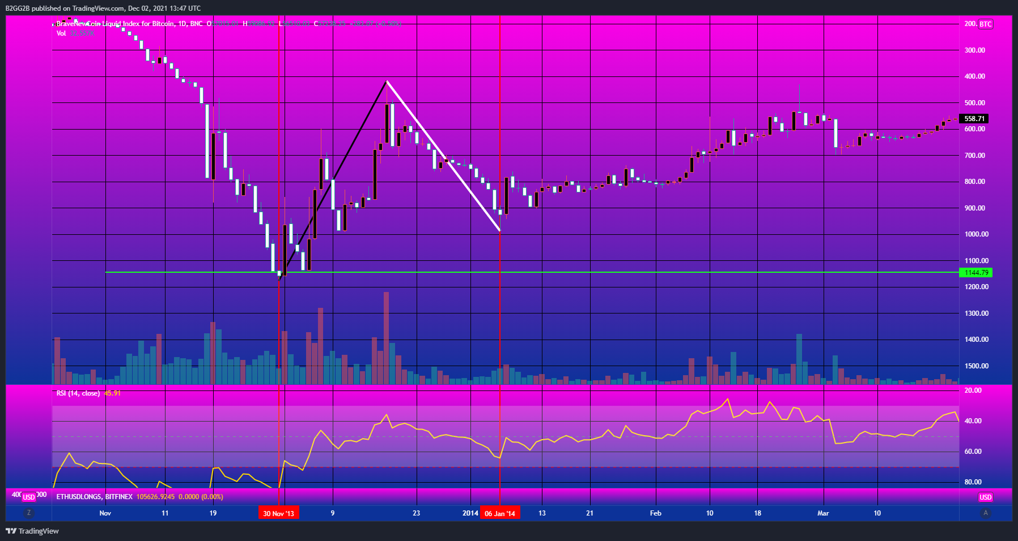Click the 1500.00 price axis label
1018x541 pixels.
(x=976, y=366)
